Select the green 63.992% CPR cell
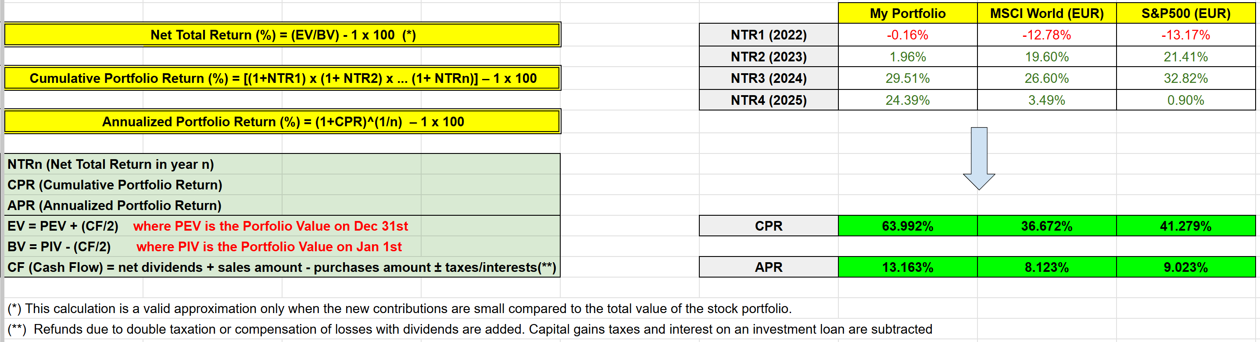Screen dimensions: 1260x342 [907, 226]
